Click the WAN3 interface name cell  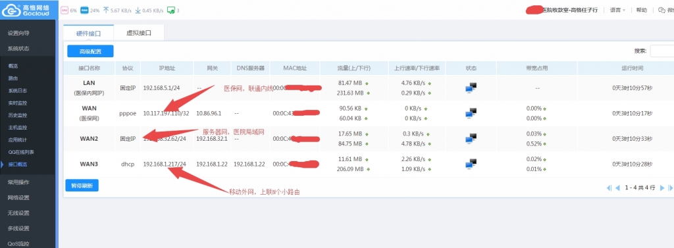pyautogui.click(x=89, y=164)
